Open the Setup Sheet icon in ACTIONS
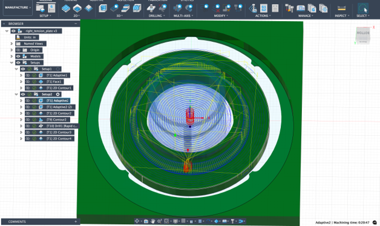Screen dimensions: 380x226 [x=275, y=8]
